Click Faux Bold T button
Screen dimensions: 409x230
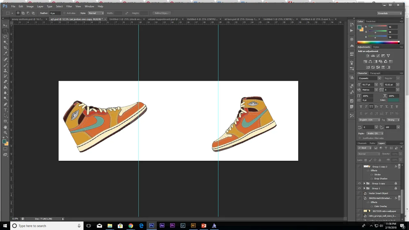pyautogui.click(x=361, y=106)
